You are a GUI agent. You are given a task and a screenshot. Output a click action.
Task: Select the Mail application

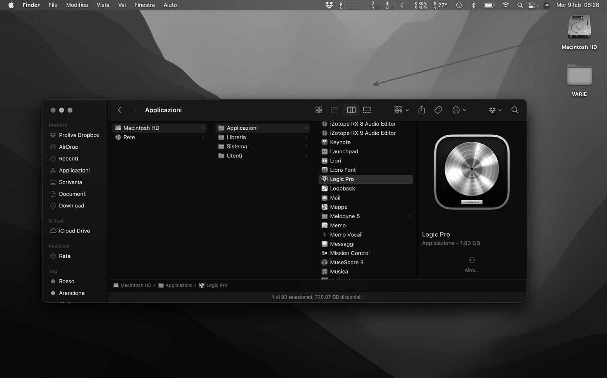point(366,197)
